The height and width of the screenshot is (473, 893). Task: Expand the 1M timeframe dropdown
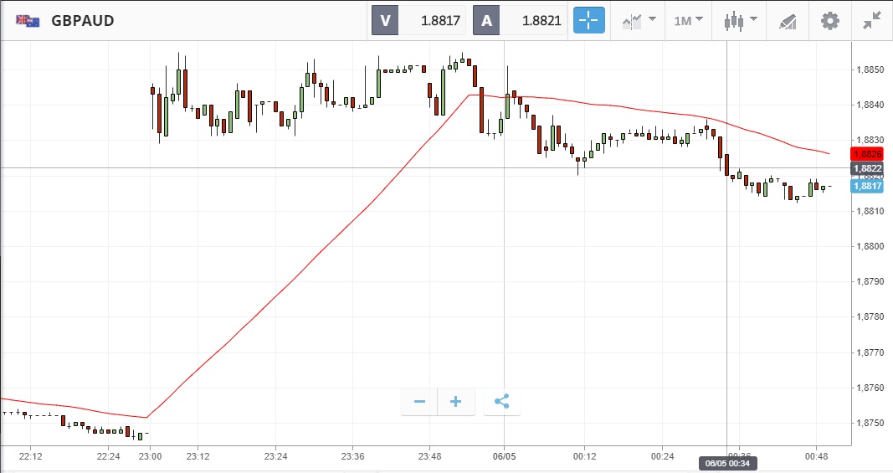pyautogui.click(x=688, y=20)
